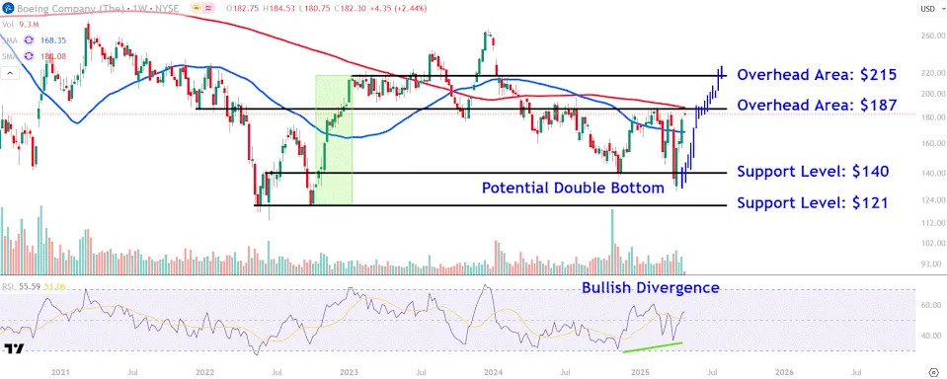
Task: Click the Bullish Divergence annotation
Action: tap(651, 288)
